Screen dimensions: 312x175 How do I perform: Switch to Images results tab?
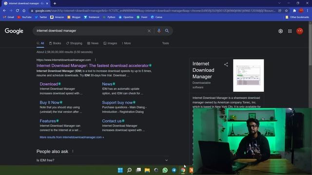[110, 43]
